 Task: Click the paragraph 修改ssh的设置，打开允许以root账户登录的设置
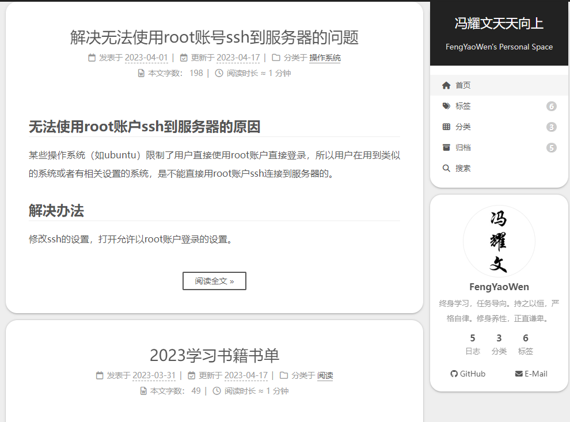(131, 239)
